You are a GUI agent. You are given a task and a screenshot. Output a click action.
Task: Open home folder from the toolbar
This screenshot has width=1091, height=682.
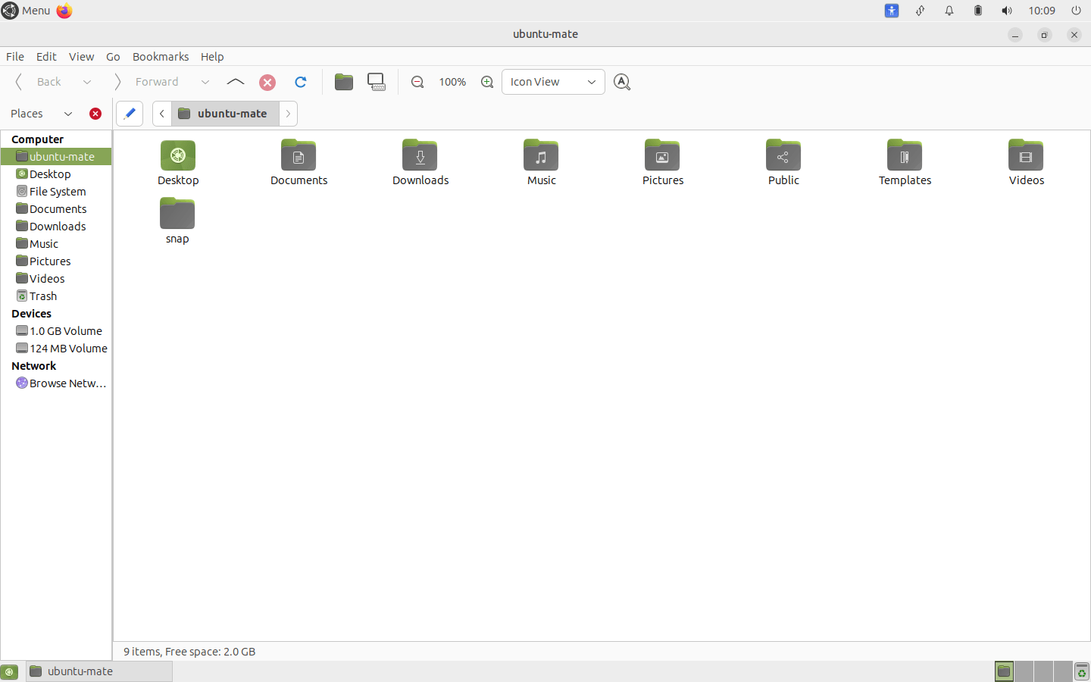click(344, 81)
